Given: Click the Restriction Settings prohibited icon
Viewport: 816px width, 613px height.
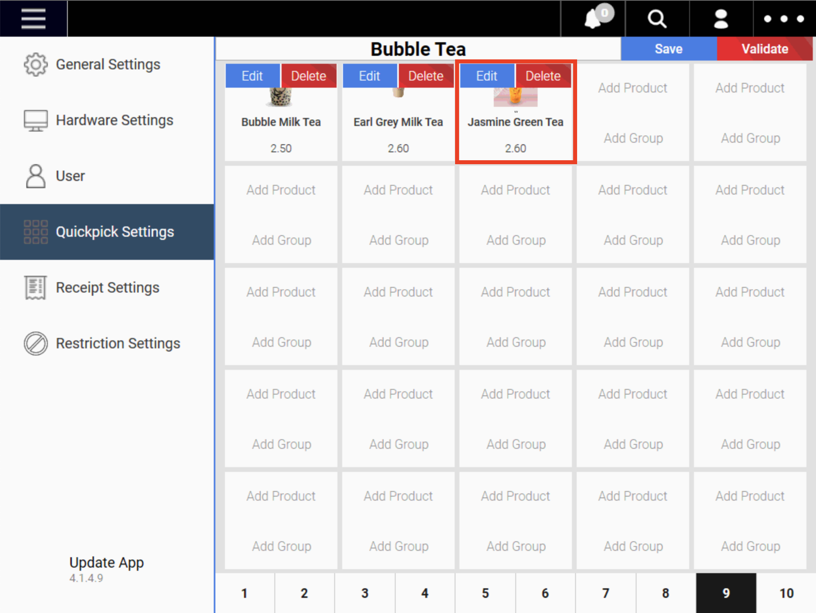Looking at the screenshot, I should [x=35, y=343].
